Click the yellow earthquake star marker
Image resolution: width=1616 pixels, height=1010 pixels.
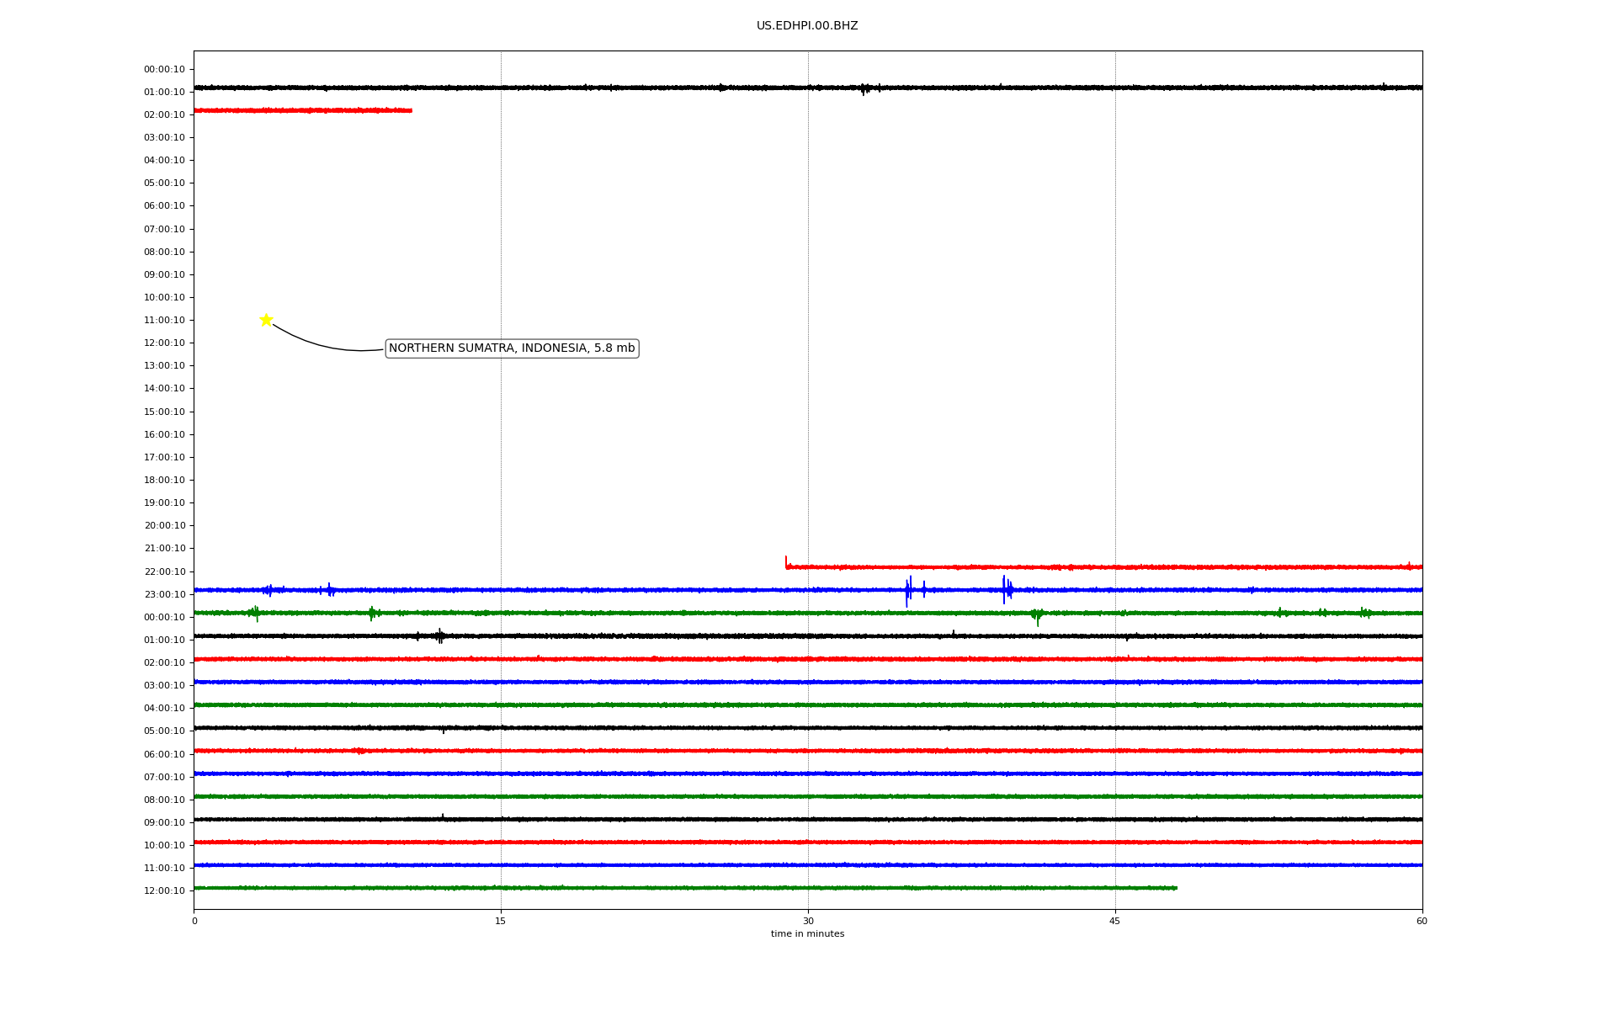[x=266, y=320]
